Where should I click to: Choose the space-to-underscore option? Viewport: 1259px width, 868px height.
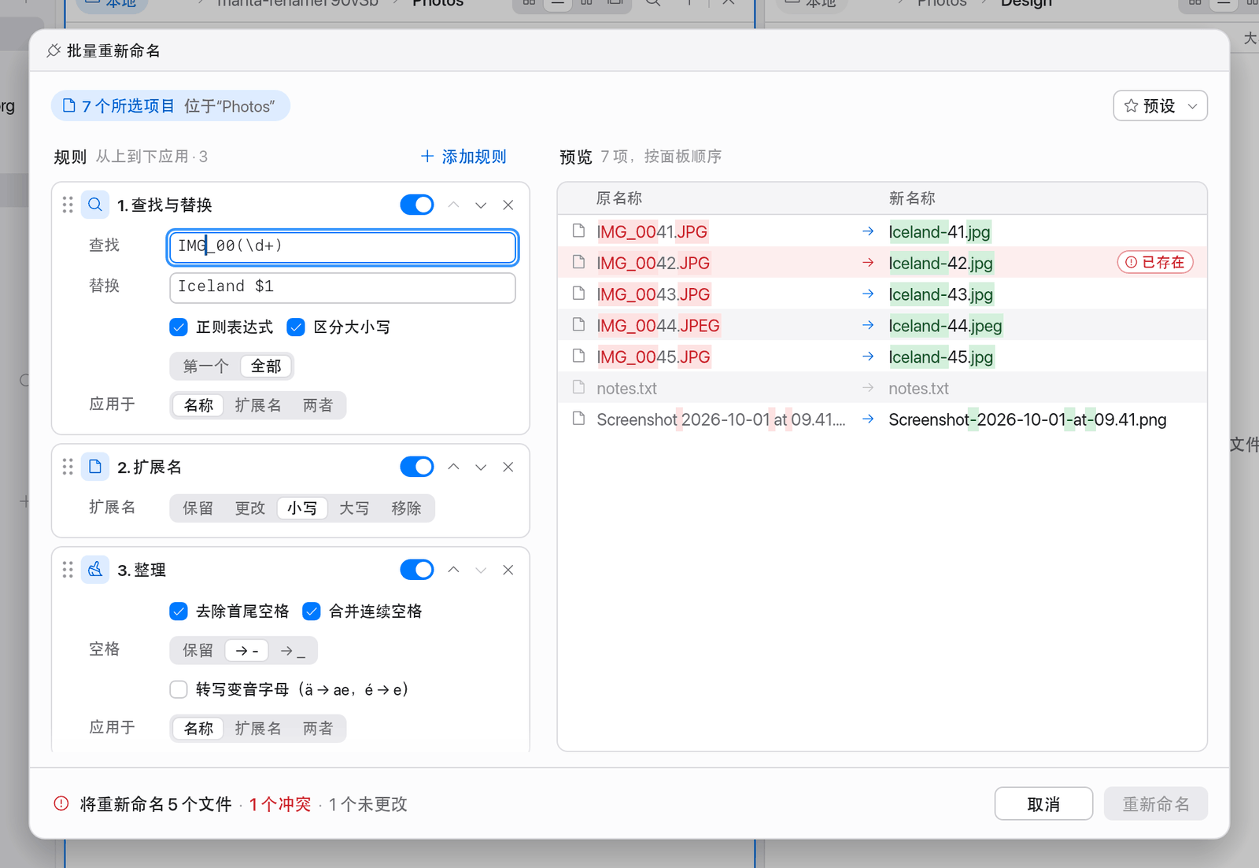(293, 651)
